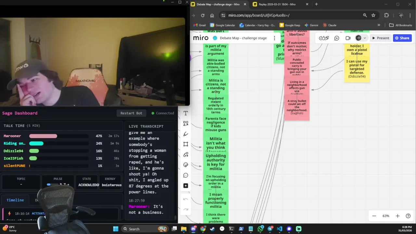416x234 pixels.
Task: Open board options three-dot menu
Action: tap(274, 38)
